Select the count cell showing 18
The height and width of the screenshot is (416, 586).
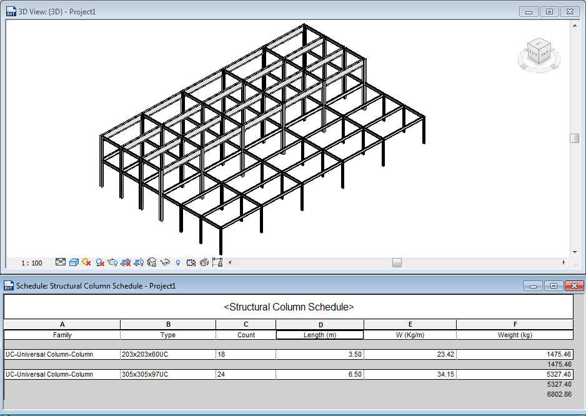click(x=246, y=354)
